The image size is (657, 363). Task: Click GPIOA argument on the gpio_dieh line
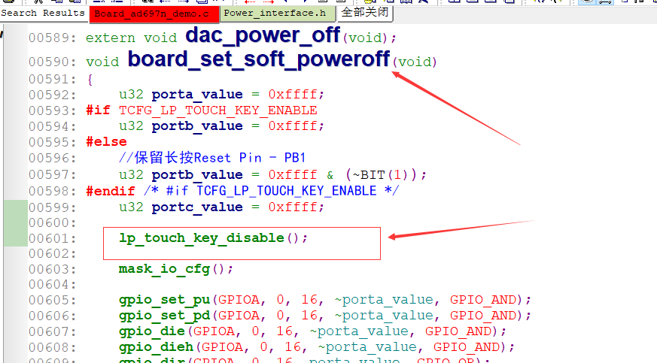point(222,347)
